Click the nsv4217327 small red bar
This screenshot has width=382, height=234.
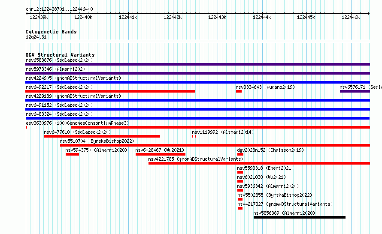[240, 208]
